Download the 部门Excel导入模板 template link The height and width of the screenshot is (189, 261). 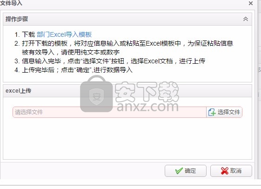(64, 34)
